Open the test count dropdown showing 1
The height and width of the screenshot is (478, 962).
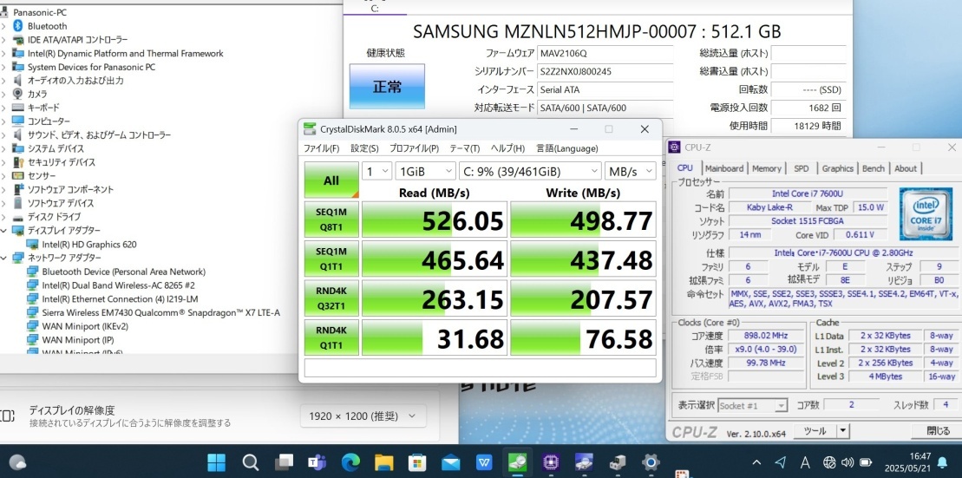click(x=376, y=171)
